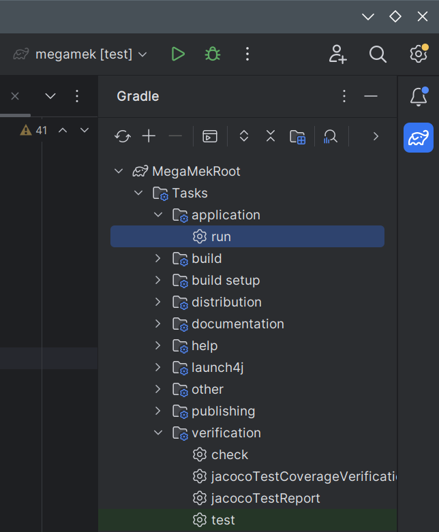Image resolution: width=439 pixels, height=532 pixels.
Task: Open Execute Gradle Task dialog icon
Action: [210, 136]
